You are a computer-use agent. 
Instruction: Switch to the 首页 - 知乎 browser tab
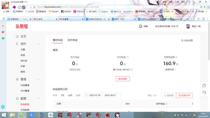pyautogui.click(x=124, y=19)
